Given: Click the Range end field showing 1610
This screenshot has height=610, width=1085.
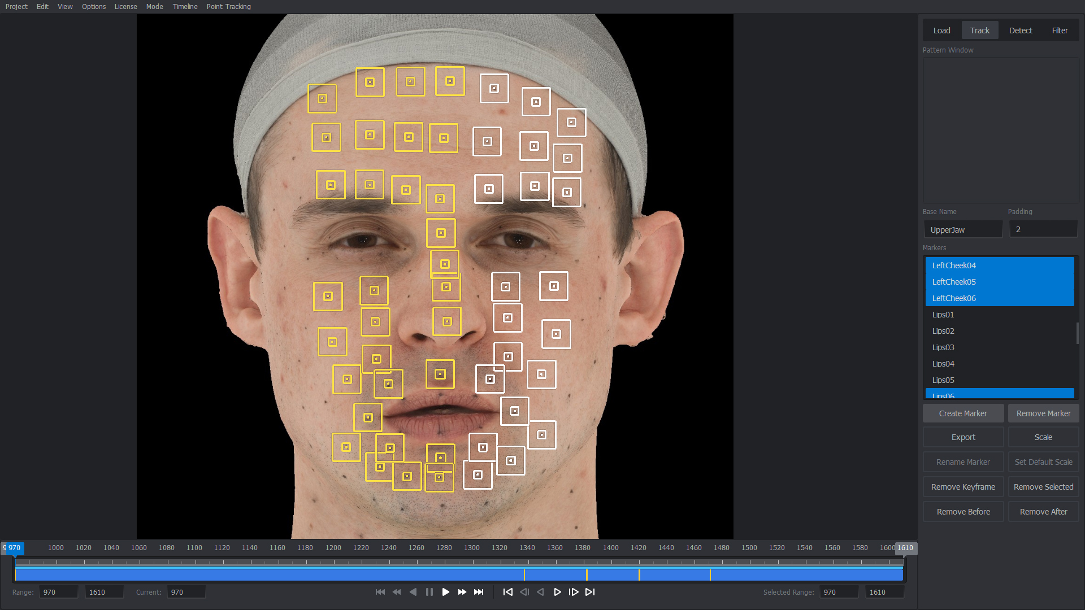Looking at the screenshot, I should pyautogui.click(x=105, y=592).
